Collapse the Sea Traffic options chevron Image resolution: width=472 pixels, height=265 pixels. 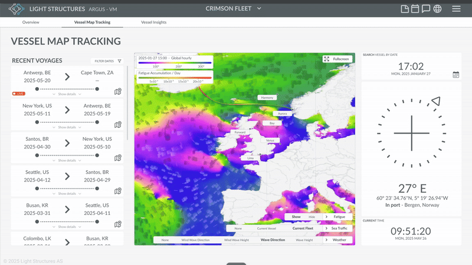326,228
